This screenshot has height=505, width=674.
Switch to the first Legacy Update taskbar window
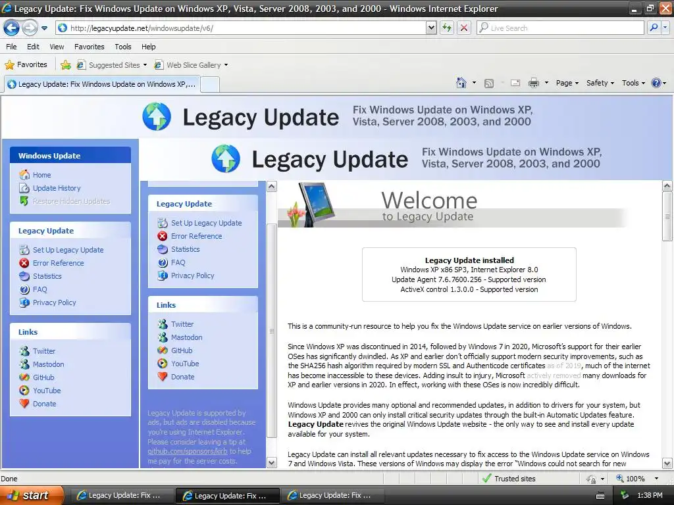121,496
